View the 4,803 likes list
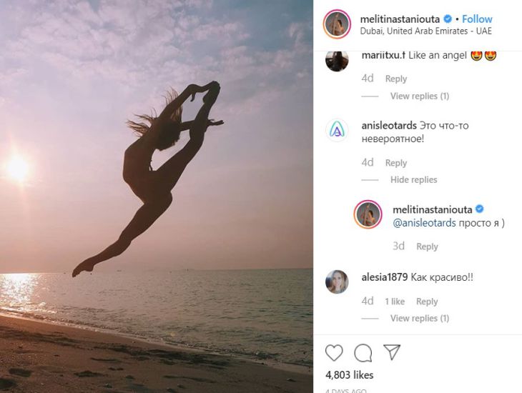 (x=349, y=374)
